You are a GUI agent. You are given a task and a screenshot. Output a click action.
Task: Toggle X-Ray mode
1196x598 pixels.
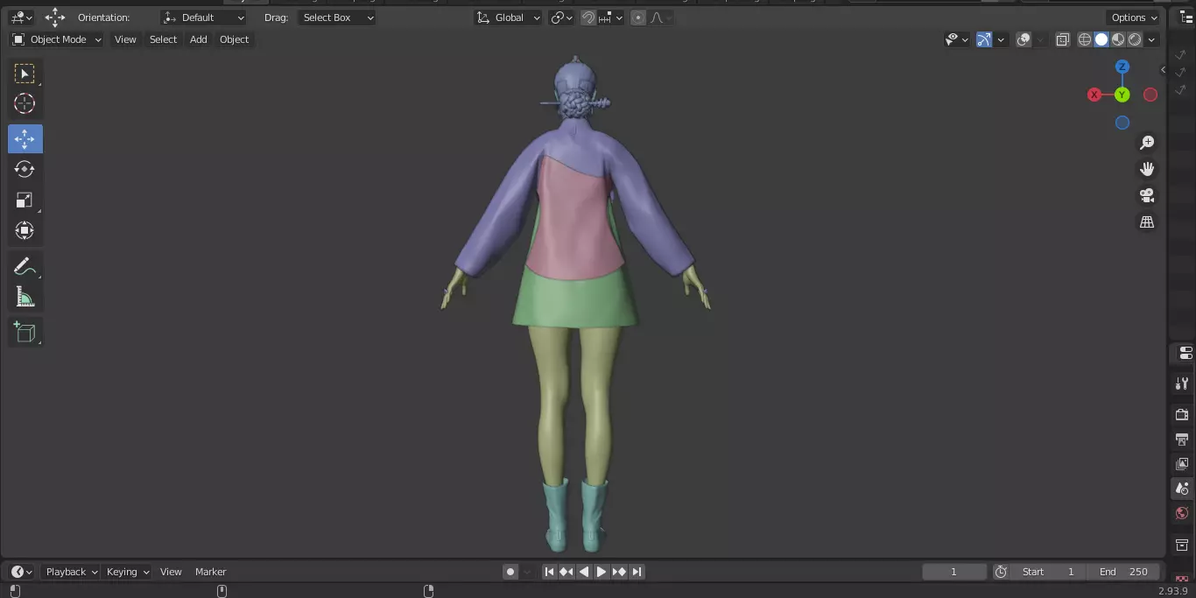pyautogui.click(x=1062, y=39)
